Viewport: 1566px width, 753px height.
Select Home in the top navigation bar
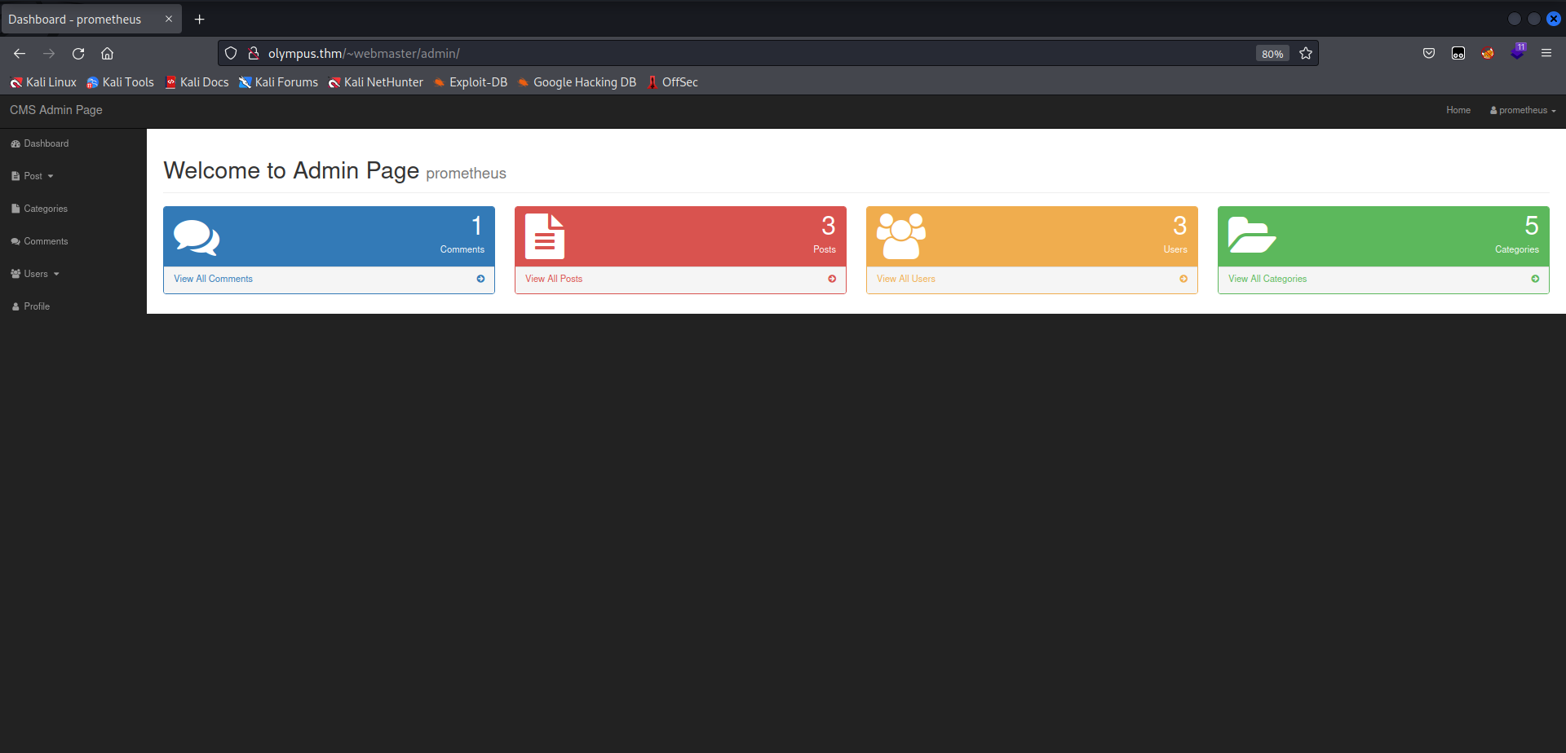1458,110
